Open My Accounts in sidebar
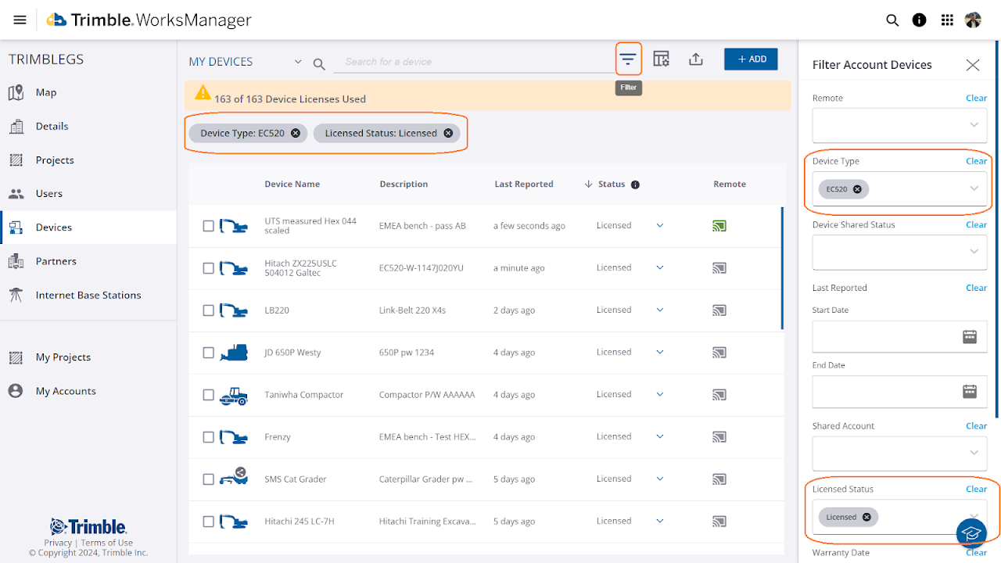This screenshot has width=1001, height=563. [88, 391]
